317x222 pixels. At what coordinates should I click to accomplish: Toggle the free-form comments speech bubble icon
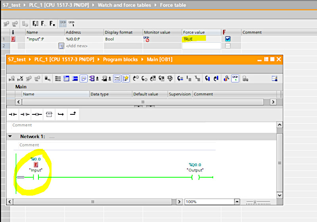point(84,78)
